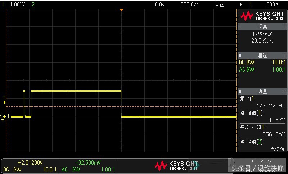Screen dimensions: 288x174
Task: Click the 标准模式 acquisition mode text
Action: click(262, 34)
